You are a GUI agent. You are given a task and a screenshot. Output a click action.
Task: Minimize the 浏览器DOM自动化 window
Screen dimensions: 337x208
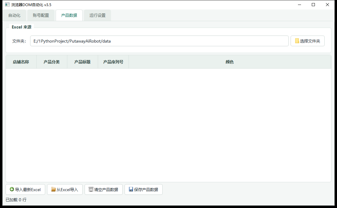click(x=299, y=5)
